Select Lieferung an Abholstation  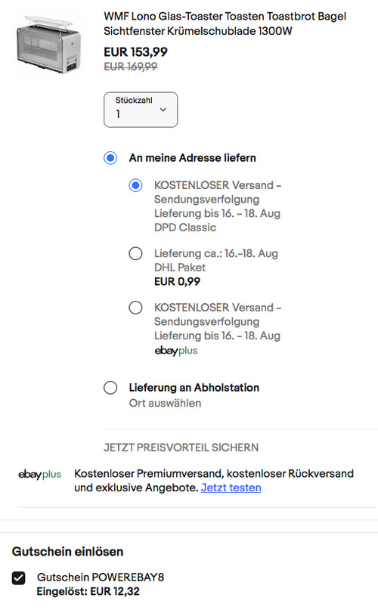[x=110, y=388]
